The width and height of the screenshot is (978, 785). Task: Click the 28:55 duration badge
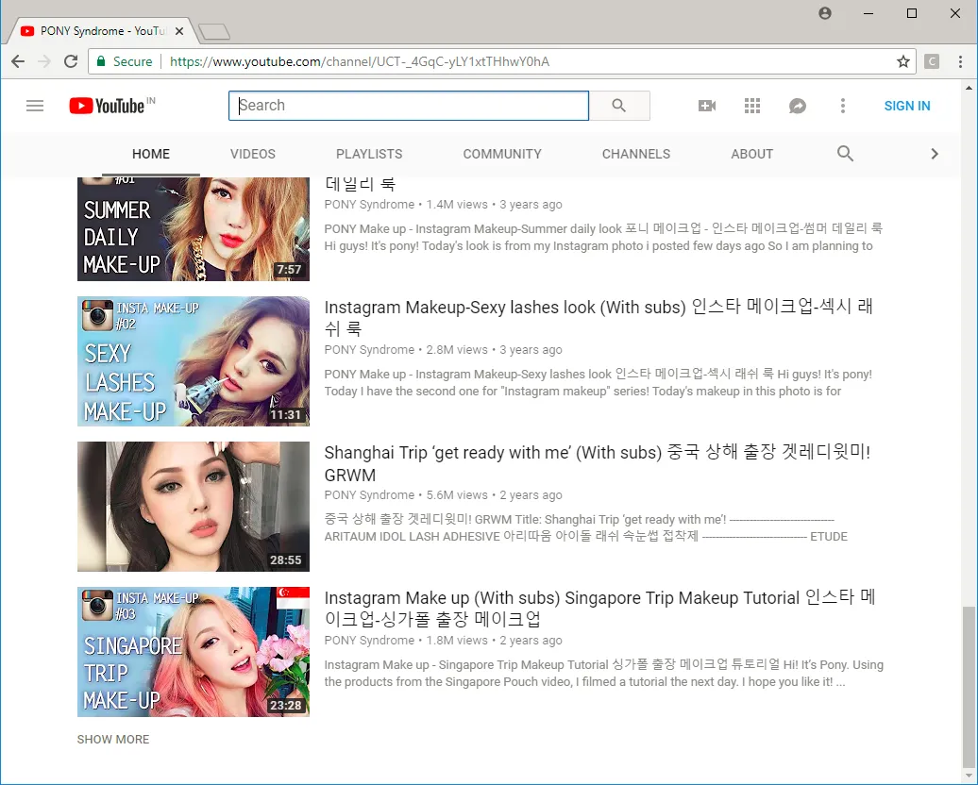tap(286, 560)
